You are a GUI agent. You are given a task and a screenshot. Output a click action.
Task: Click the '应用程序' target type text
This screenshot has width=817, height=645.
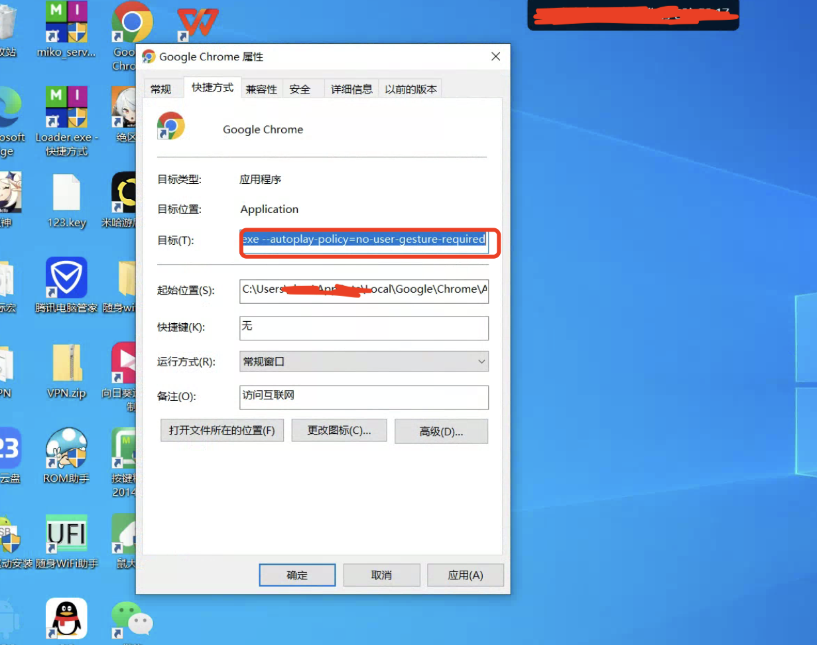coord(261,179)
